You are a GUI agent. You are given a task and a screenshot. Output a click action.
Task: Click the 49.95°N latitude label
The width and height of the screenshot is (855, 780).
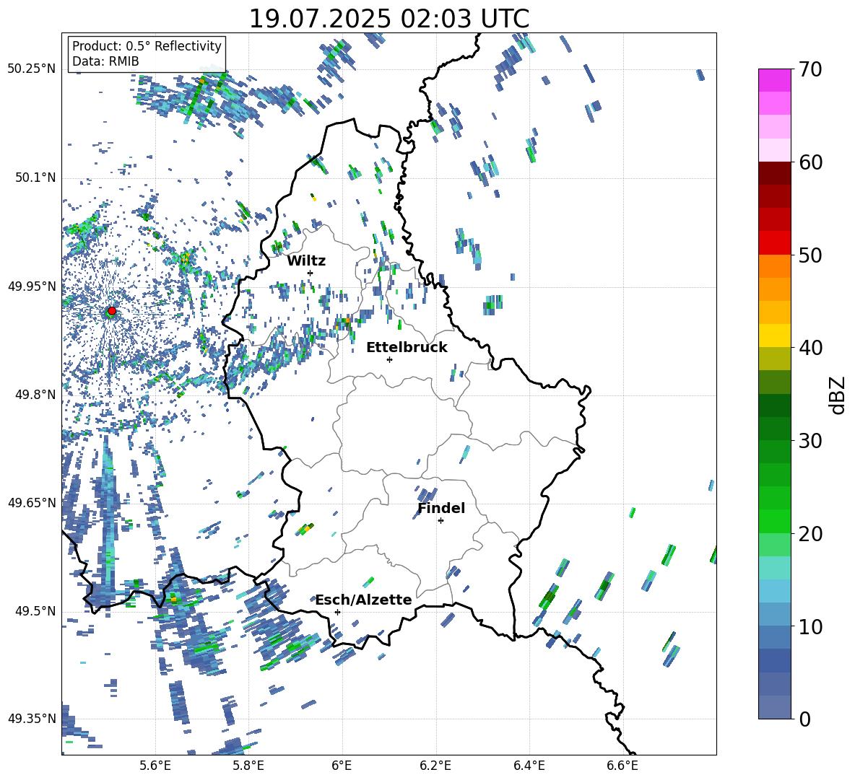[x=32, y=286]
